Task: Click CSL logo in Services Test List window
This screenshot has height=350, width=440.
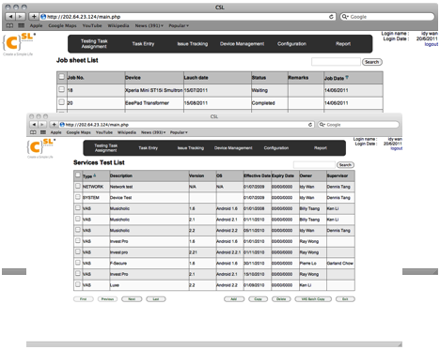Action: tap(41, 148)
